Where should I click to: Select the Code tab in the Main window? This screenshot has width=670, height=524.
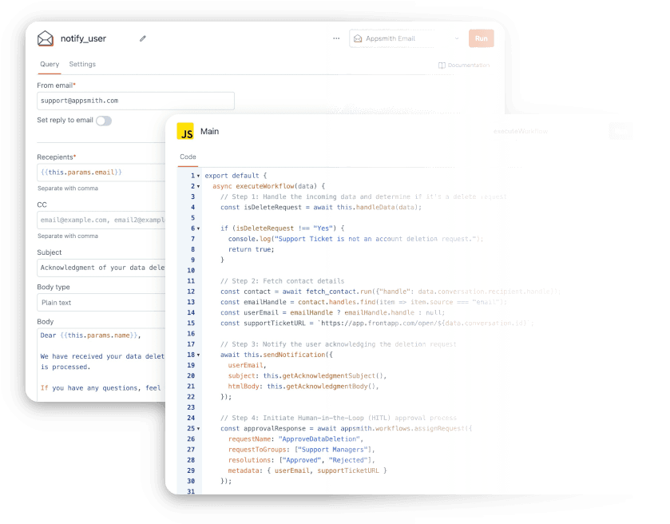pos(187,157)
